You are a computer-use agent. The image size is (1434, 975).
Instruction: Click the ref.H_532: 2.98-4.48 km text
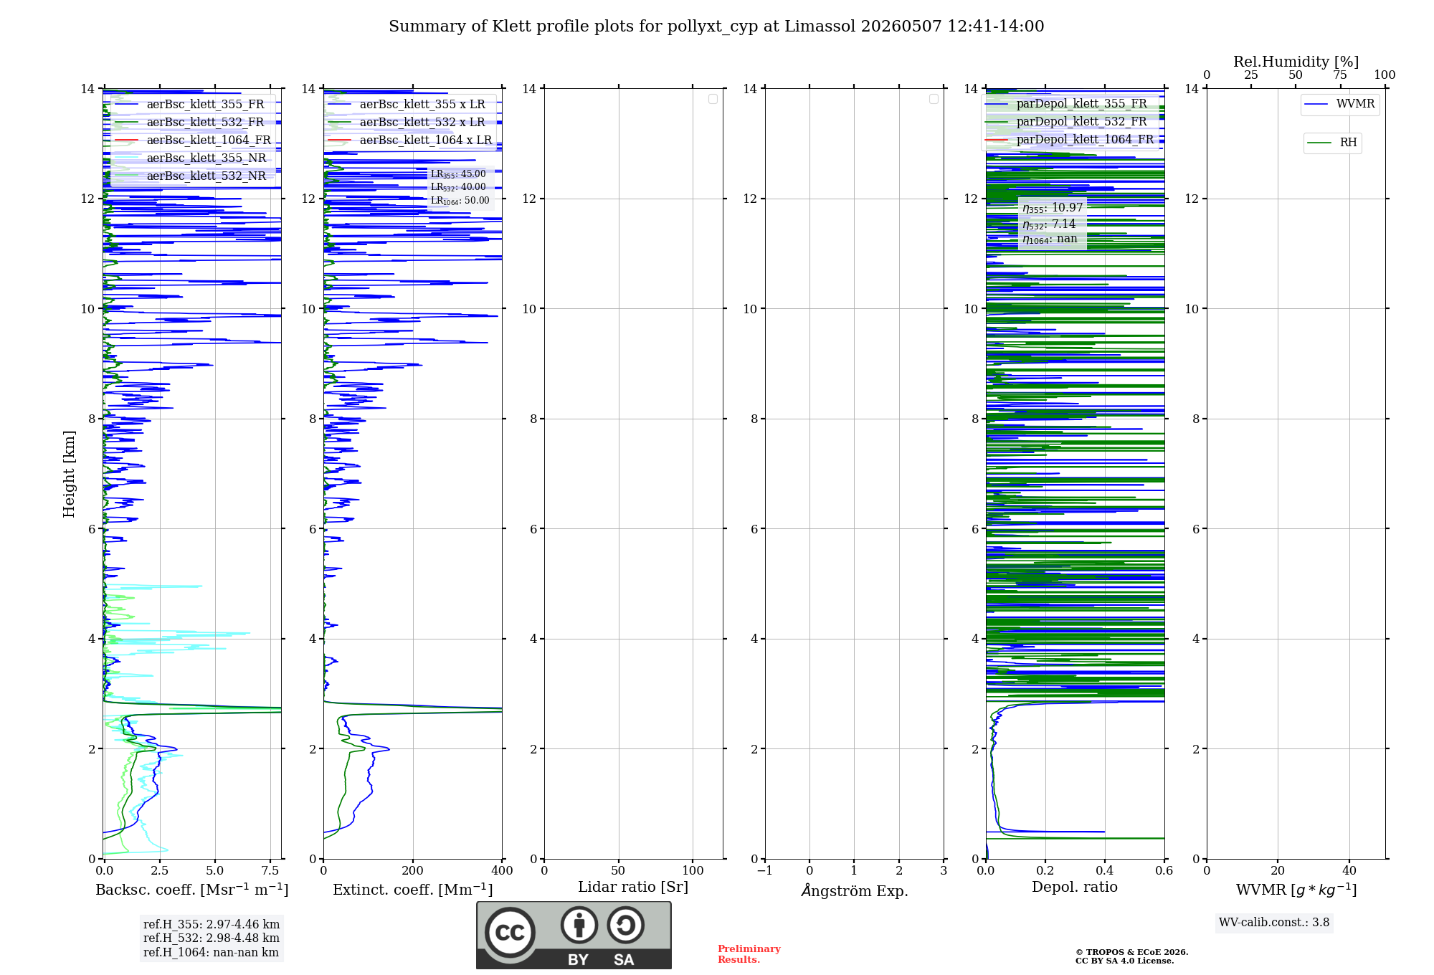[x=212, y=938]
